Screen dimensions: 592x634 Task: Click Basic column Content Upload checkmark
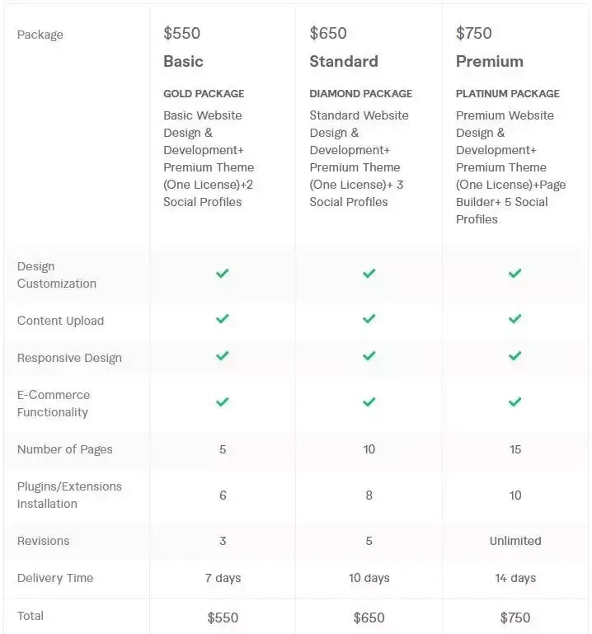tap(223, 319)
